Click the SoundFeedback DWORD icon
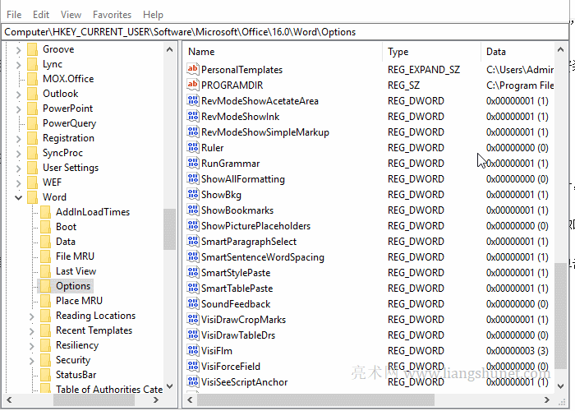The width and height of the screenshot is (575, 411). 193,303
